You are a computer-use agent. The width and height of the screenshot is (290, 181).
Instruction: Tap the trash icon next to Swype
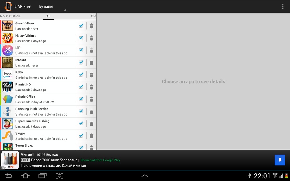click(91, 136)
